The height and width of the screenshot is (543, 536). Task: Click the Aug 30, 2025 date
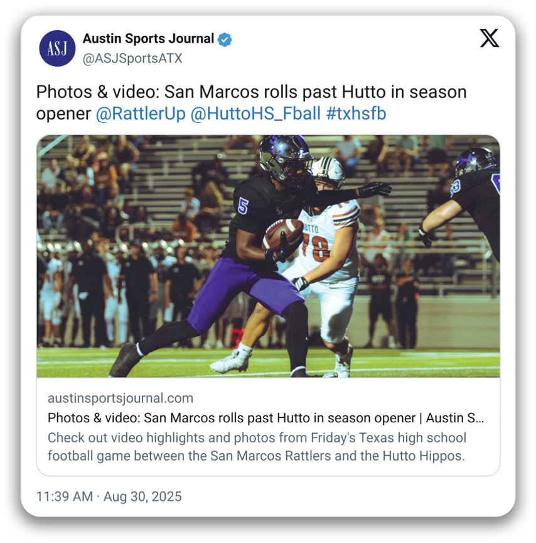(x=142, y=496)
